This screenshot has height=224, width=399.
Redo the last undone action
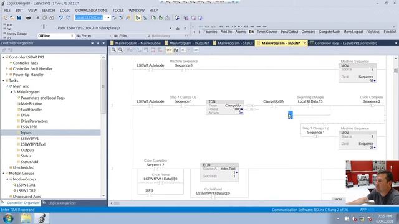coord(68,17)
